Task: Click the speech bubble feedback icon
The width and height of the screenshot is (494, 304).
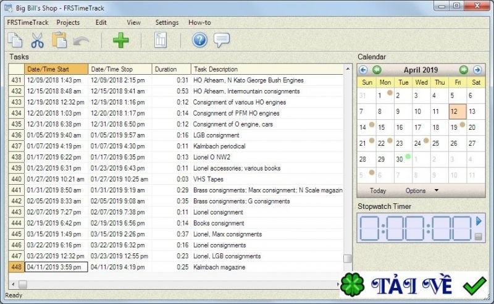Action: (222, 40)
